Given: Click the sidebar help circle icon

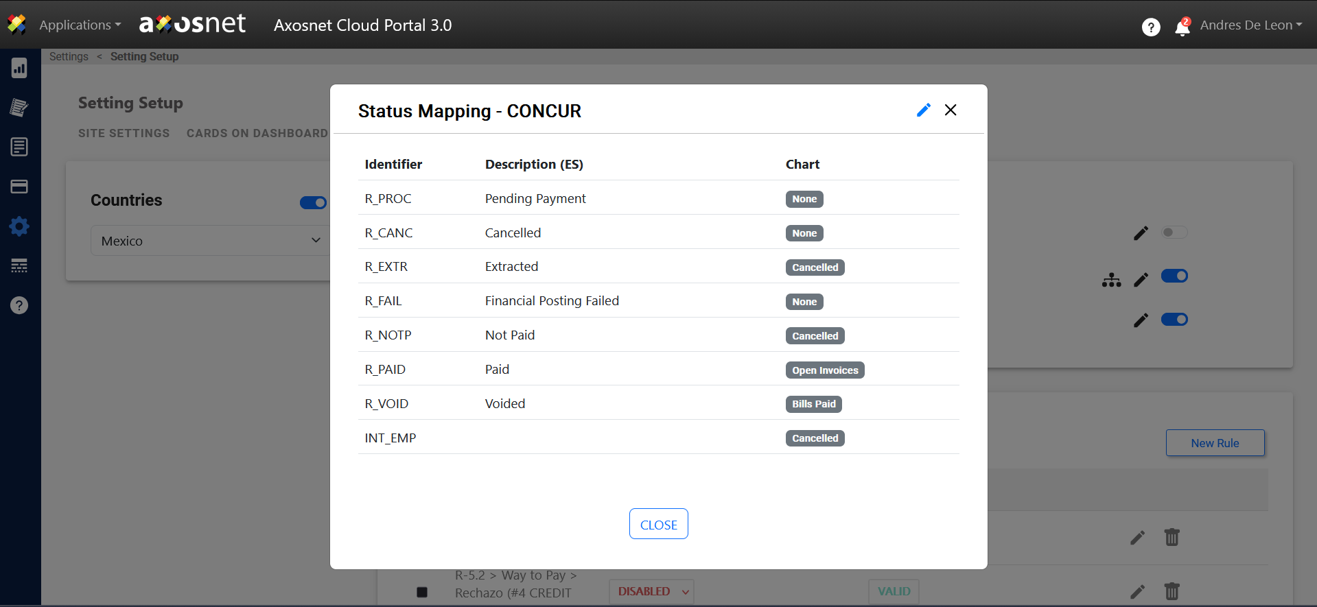Looking at the screenshot, I should pyautogui.click(x=19, y=305).
